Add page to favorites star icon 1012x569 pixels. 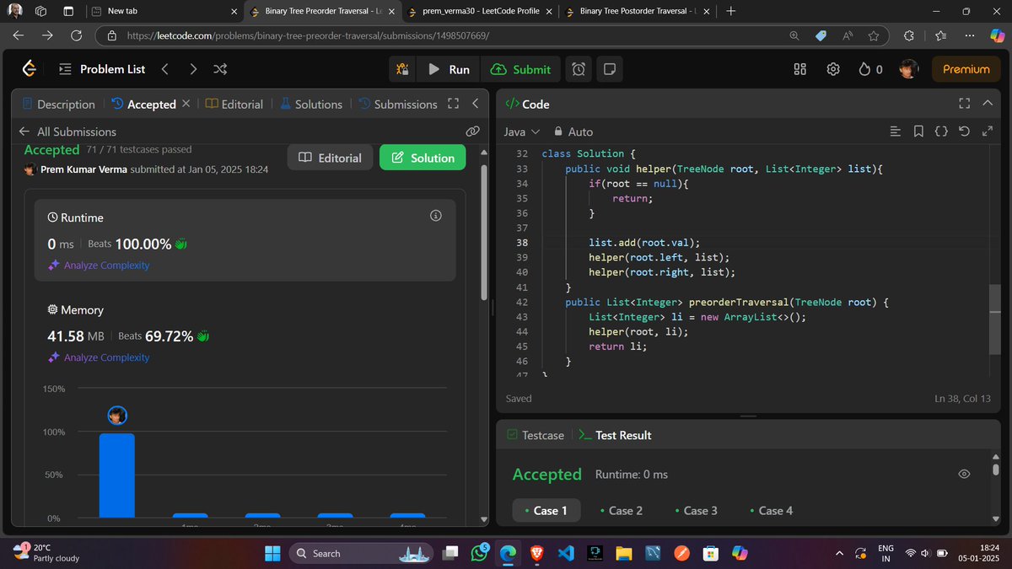(874, 36)
